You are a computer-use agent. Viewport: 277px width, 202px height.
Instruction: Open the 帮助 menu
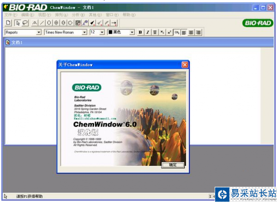click(129, 15)
